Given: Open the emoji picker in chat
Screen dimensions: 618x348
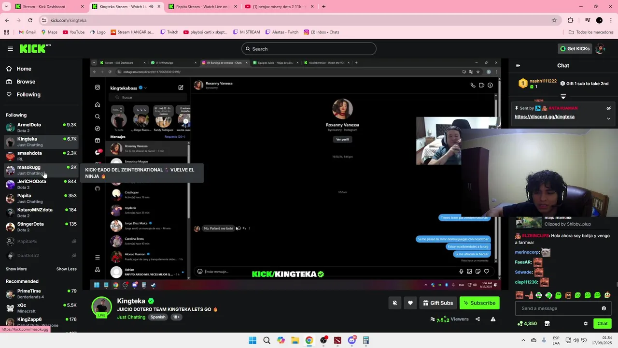Looking at the screenshot, I should coord(604,308).
